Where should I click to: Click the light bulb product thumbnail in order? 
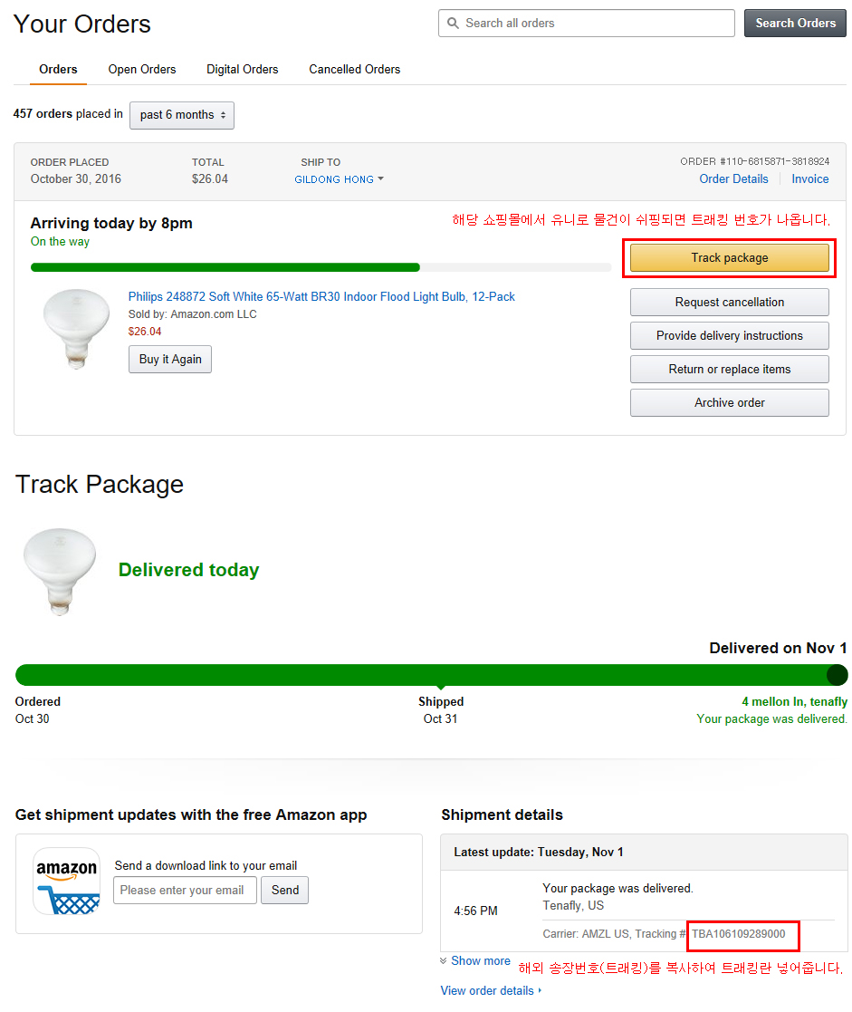[76, 328]
